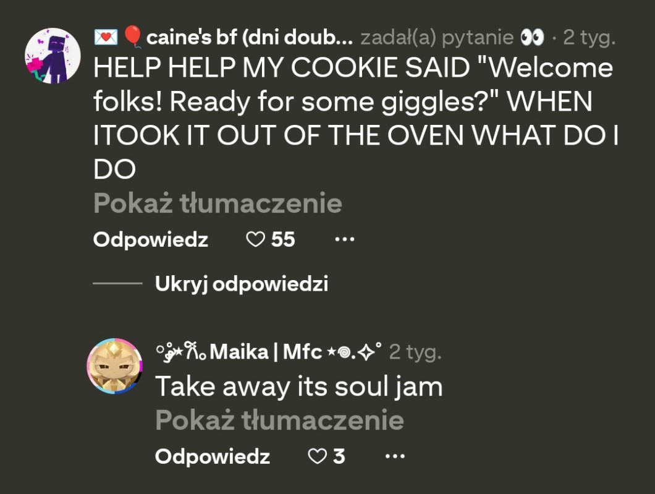Open more options on caine's bf comment

coord(344,239)
